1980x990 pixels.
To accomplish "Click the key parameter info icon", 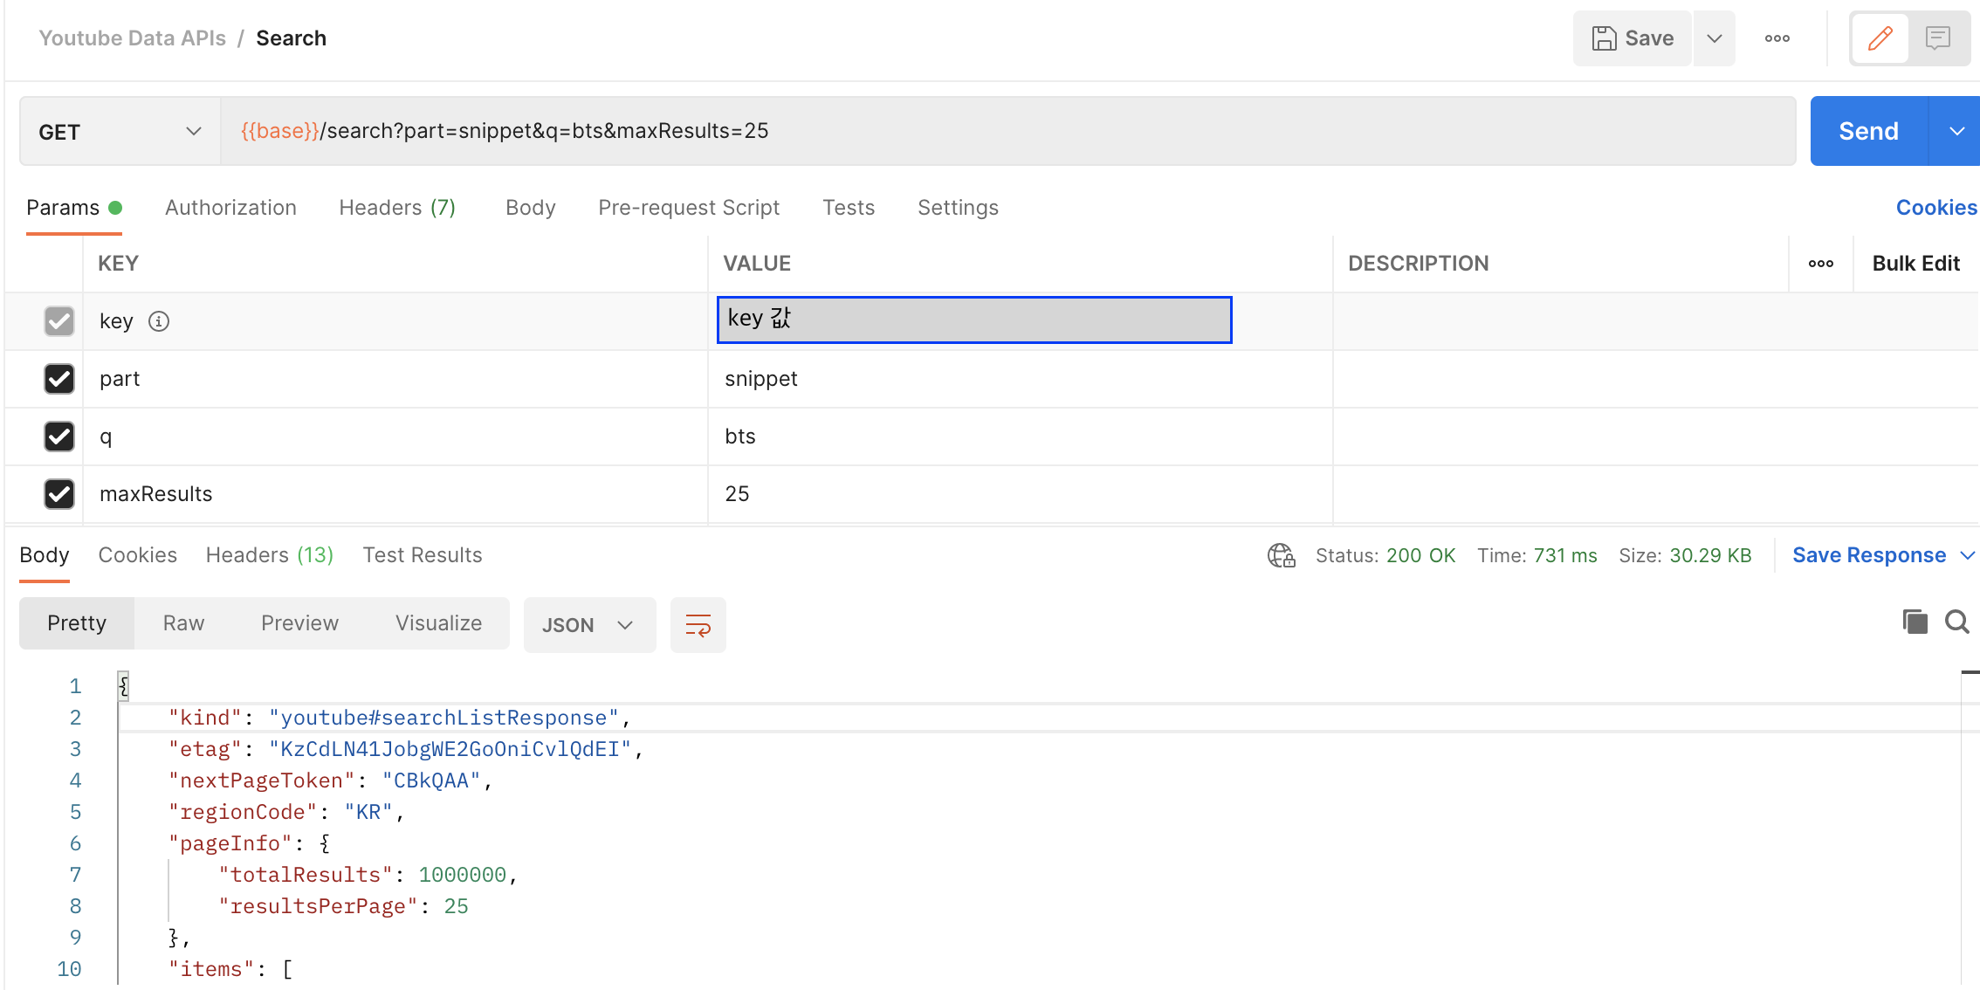I will (159, 321).
